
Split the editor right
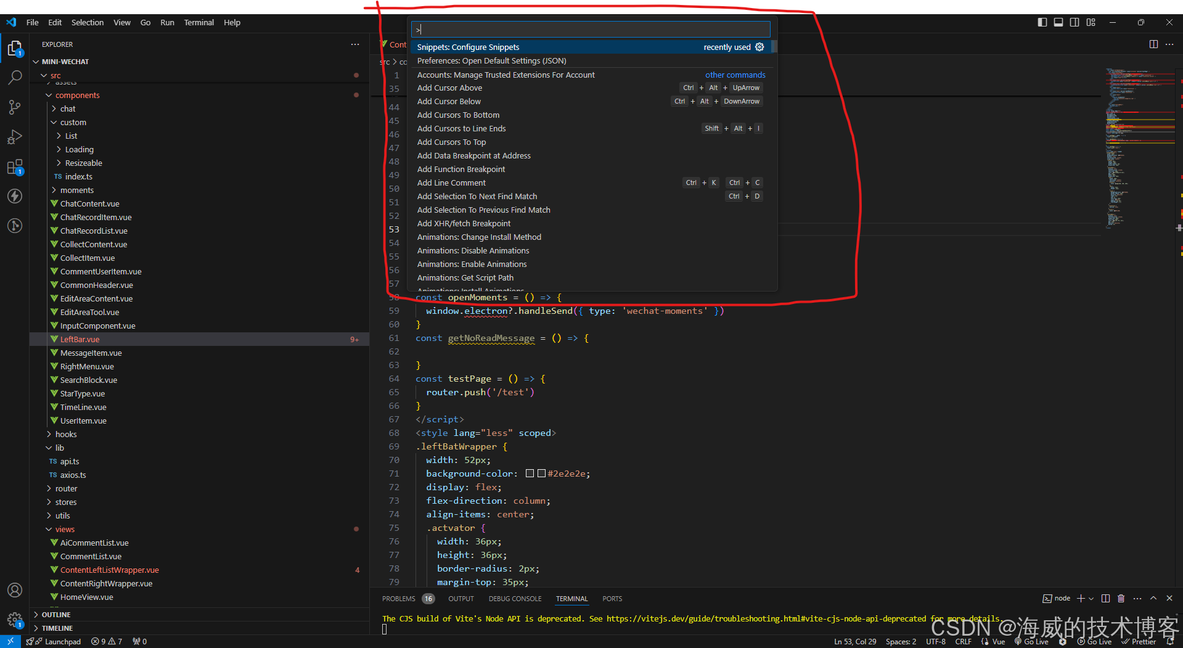coord(1153,44)
